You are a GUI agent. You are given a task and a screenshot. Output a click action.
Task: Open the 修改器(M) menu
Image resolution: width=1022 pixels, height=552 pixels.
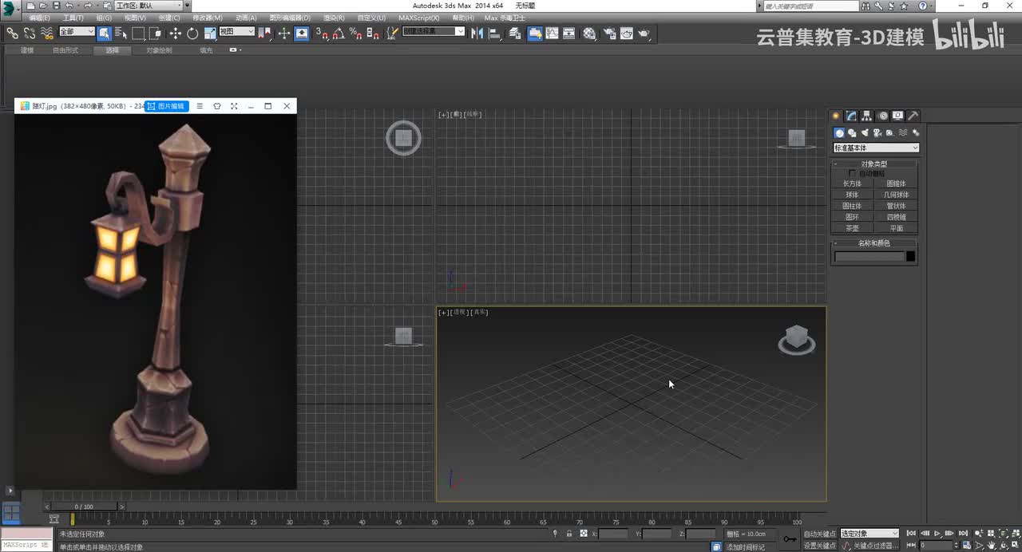point(208,18)
